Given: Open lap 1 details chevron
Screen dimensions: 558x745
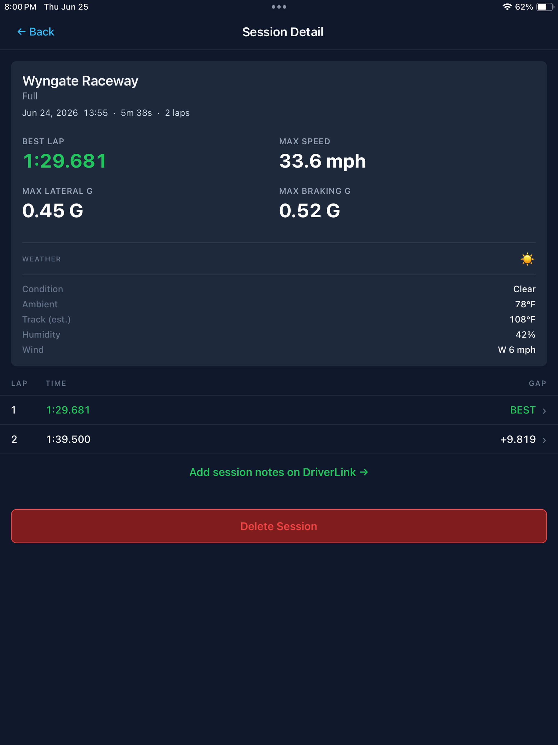Looking at the screenshot, I should pyautogui.click(x=544, y=411).
